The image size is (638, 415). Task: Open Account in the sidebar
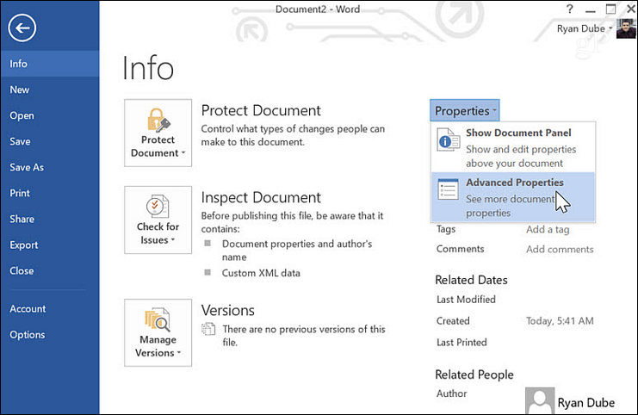click(50, 309)
